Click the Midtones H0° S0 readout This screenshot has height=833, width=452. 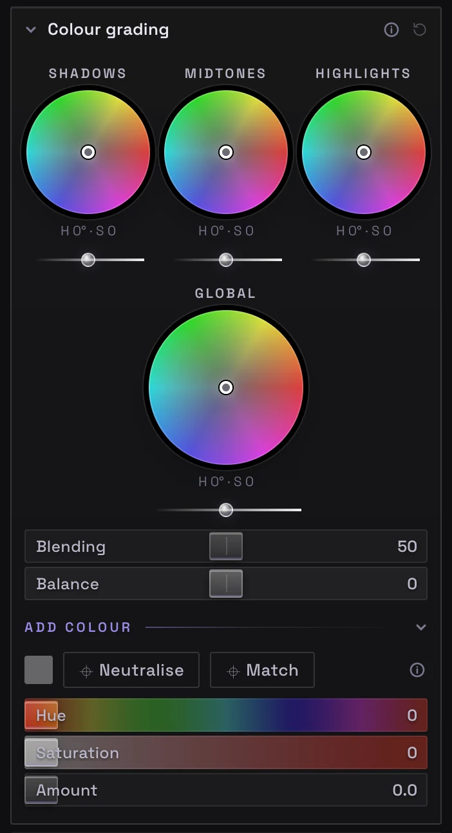coord(226,231)
